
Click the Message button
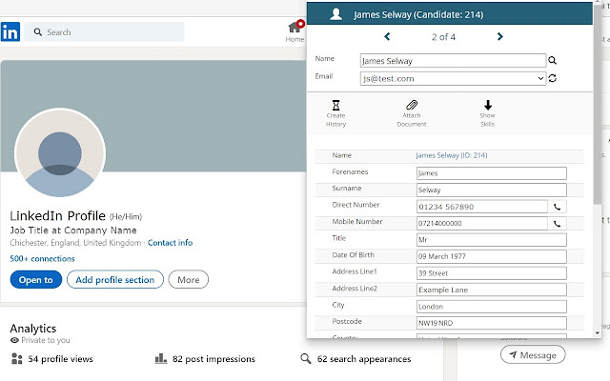533,355
